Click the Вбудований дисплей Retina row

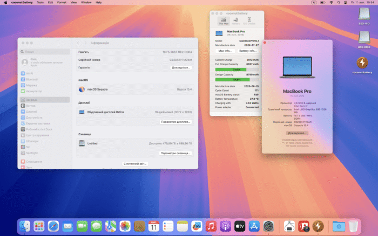(135, 112)
